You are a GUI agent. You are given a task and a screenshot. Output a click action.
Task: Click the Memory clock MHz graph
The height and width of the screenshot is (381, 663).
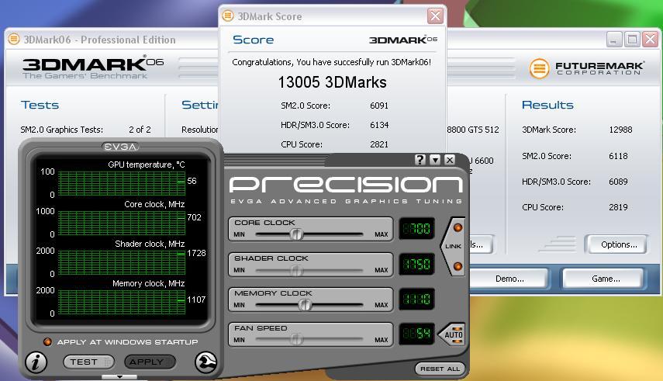point(122,303)
